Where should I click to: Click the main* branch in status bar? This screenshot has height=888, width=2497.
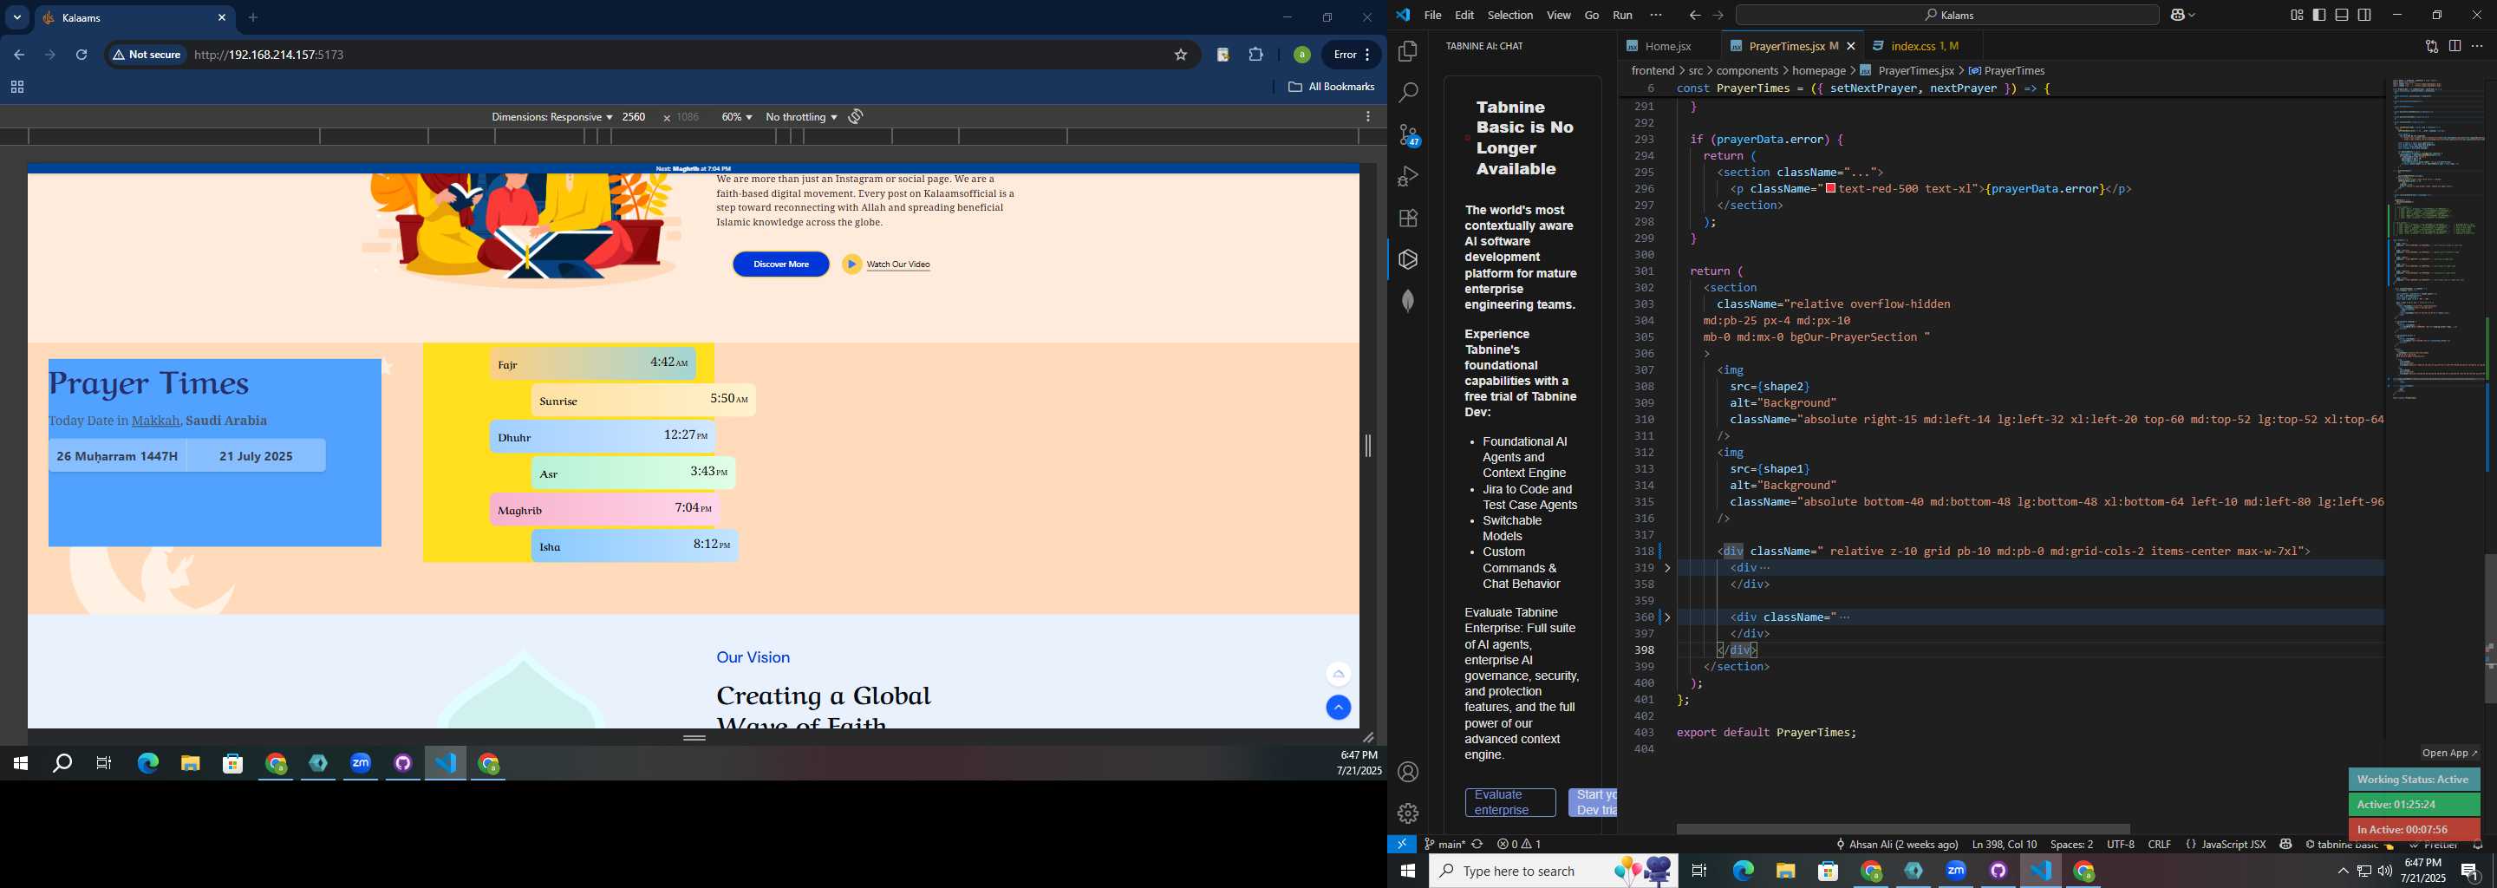pos(1444,846)
